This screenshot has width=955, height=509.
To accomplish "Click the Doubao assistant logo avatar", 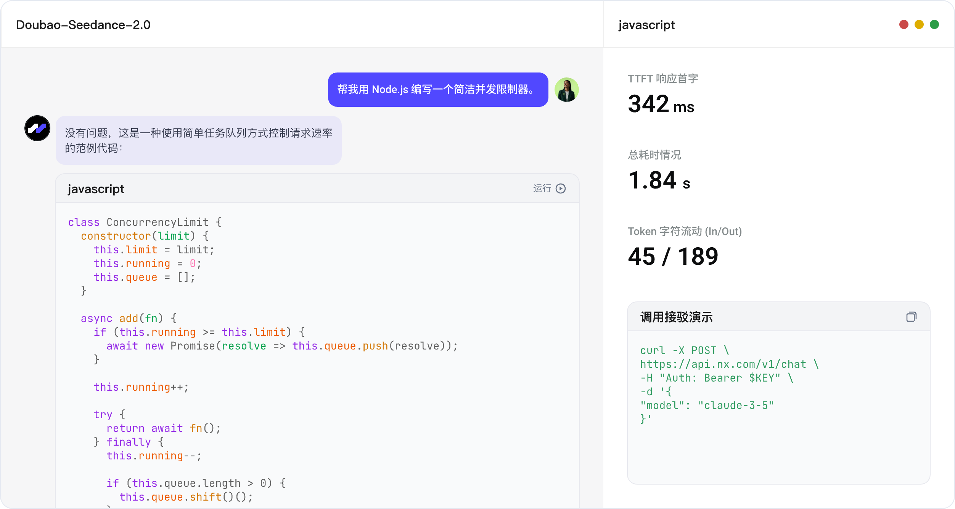I will [37, 128].
